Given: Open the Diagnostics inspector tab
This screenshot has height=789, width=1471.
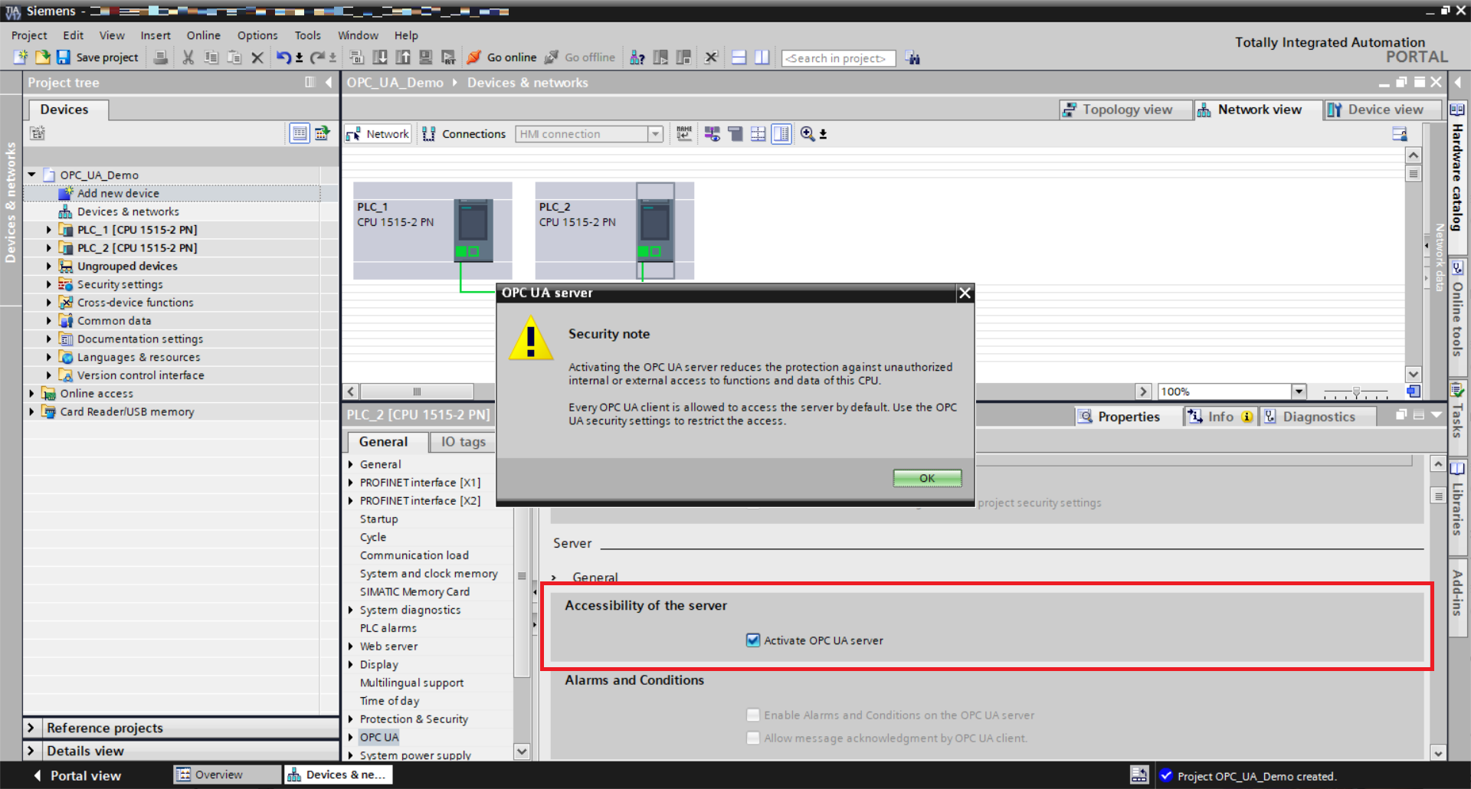Looking at the screenshot, I should pyautogui.click(x=1318, y=417).
